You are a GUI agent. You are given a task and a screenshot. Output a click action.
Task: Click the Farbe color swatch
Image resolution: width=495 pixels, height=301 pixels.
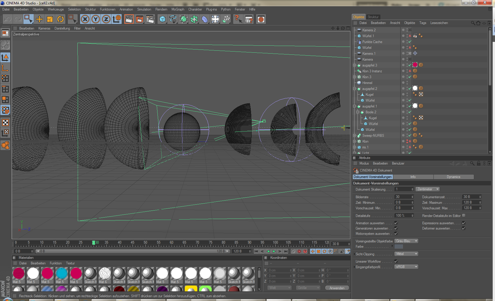[x=399, y=247]
